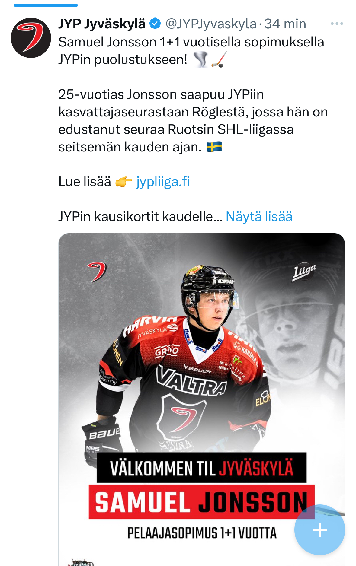Tap the VÄLKOMMEN TIL JYVÄSKYLÄ banner
Image resolution: width=356 pixels, height=566 pixels.
(x=201, y=468)
